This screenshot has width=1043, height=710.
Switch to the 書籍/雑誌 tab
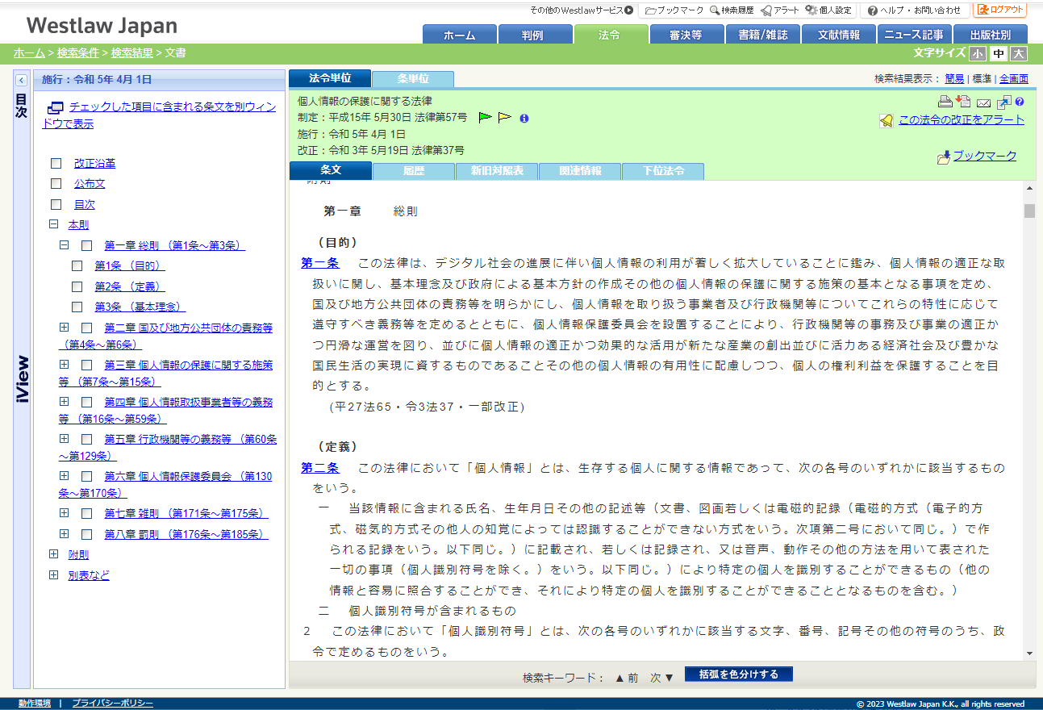point(765,35)
